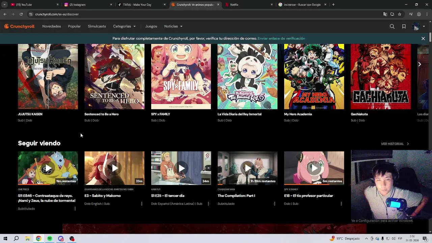
Task: Open La Vida Diaria del Rey Inmortal poster
Action: tap(247, 76)
